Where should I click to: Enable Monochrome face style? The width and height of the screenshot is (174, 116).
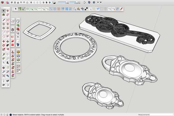coord(50,2)
